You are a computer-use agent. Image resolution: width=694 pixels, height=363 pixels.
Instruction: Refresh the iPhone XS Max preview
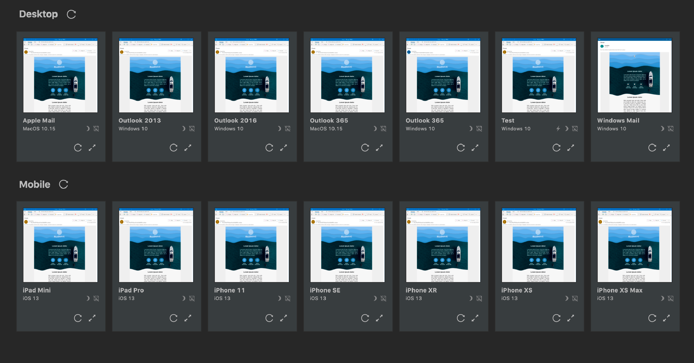point(652,318)
